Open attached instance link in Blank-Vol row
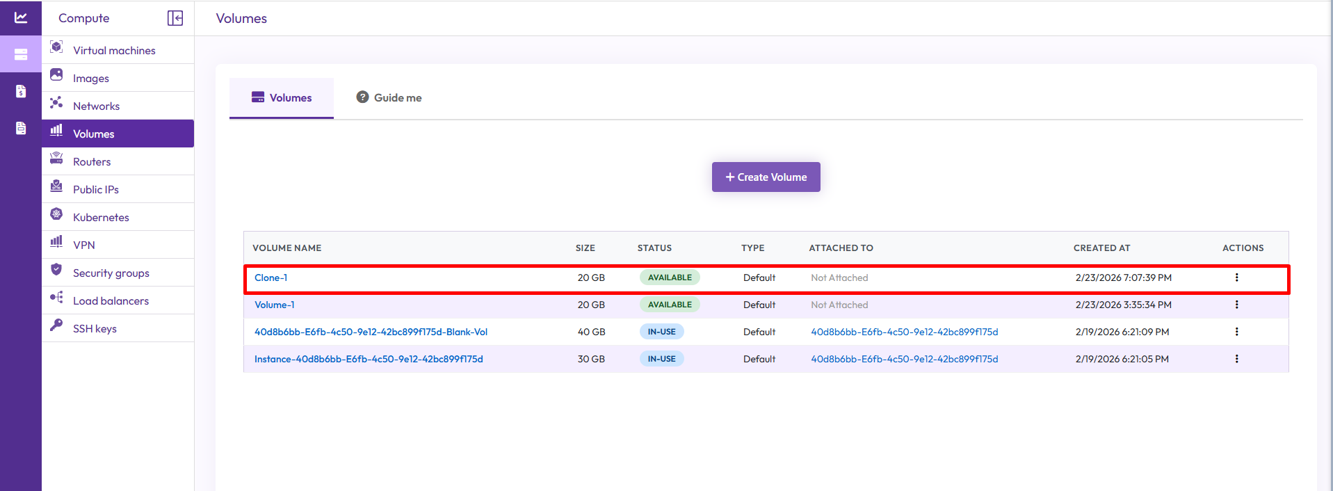This screenshot has height=491, width=1333. 904,332
